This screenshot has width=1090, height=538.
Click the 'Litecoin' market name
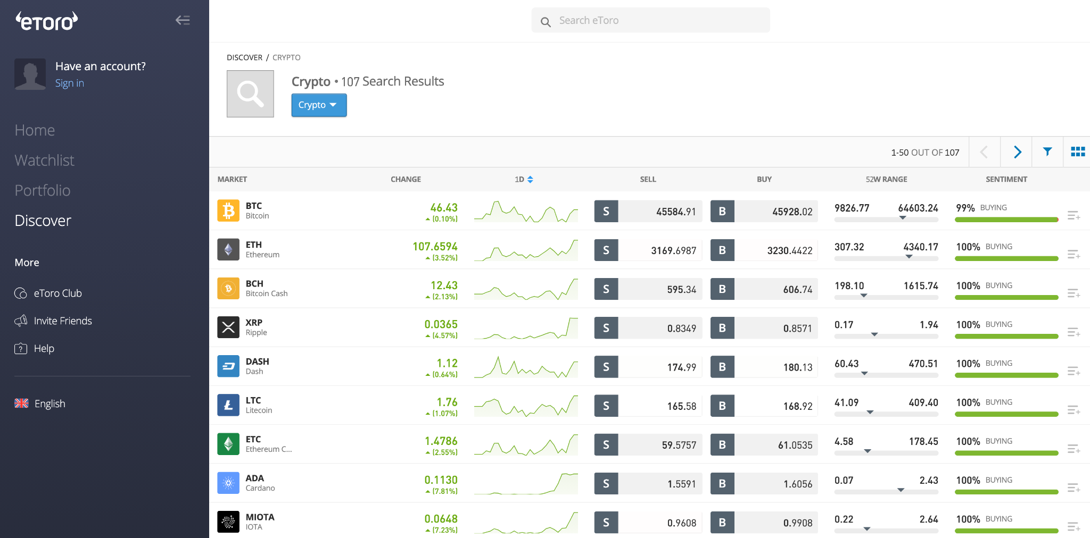(259, 410)
